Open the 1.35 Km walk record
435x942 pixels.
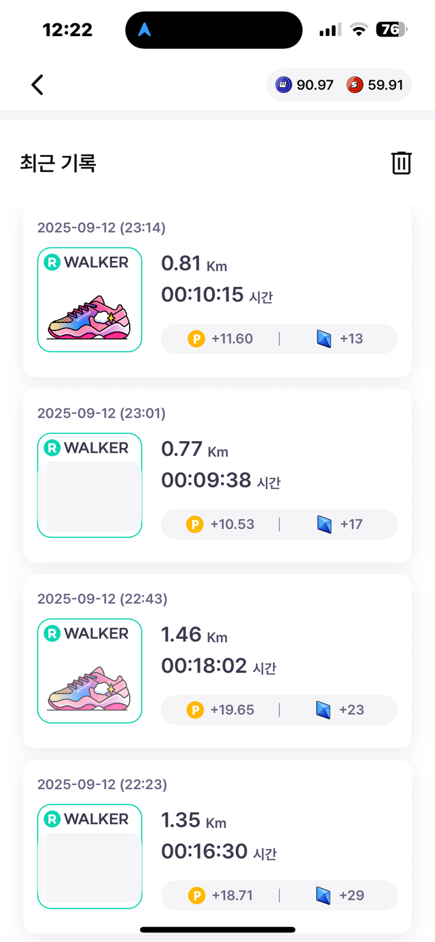pyautogui.click(x=217, y=846)
